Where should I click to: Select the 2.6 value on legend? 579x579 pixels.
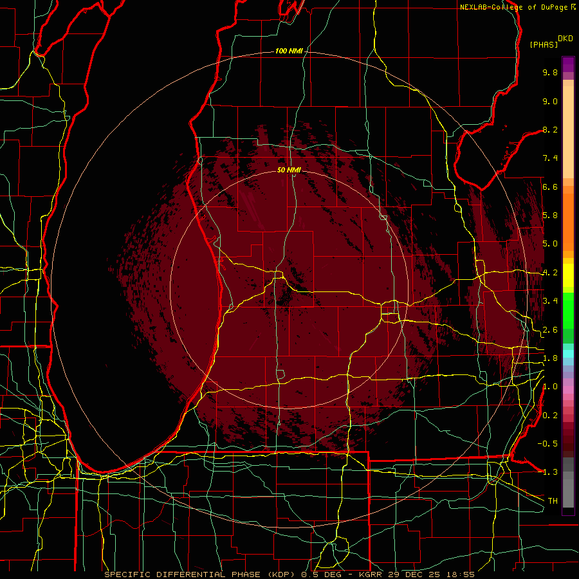[x=550, y=330]
